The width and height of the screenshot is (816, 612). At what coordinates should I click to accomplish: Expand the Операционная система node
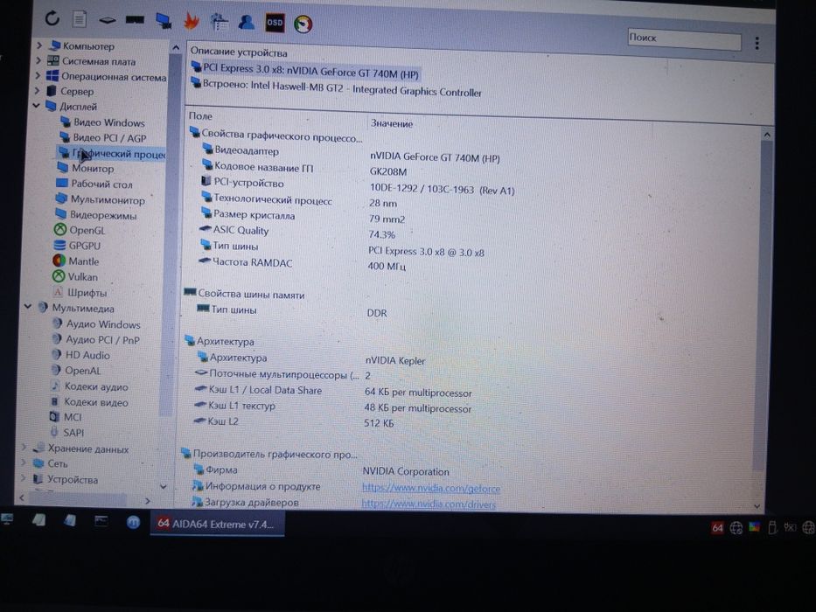tap(37, 76)
